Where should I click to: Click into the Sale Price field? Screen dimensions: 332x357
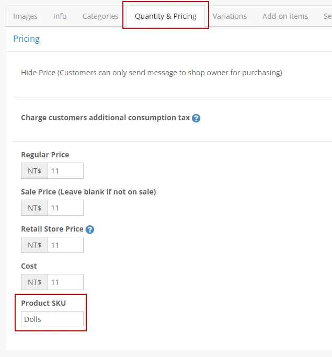click(65, 208)
